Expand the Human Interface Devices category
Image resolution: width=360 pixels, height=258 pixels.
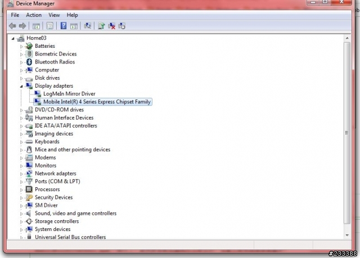21,119
